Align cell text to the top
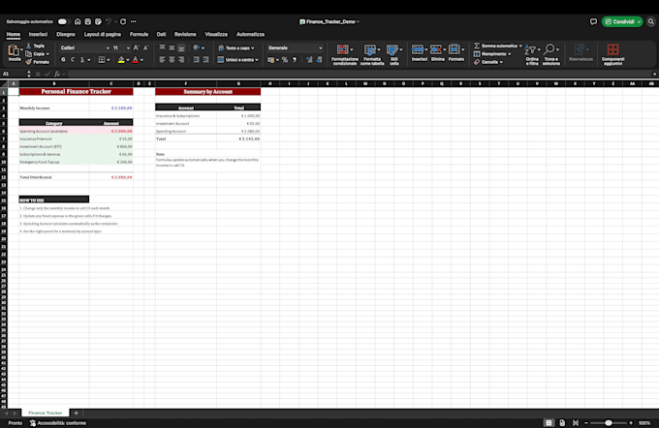 [162, 47]
